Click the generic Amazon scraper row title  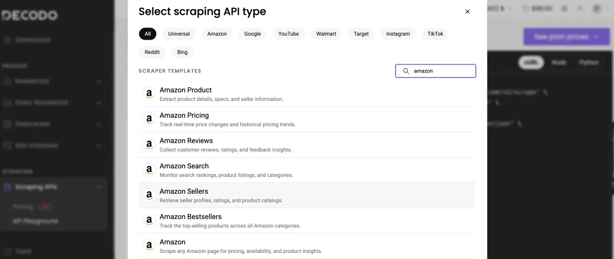172,242
